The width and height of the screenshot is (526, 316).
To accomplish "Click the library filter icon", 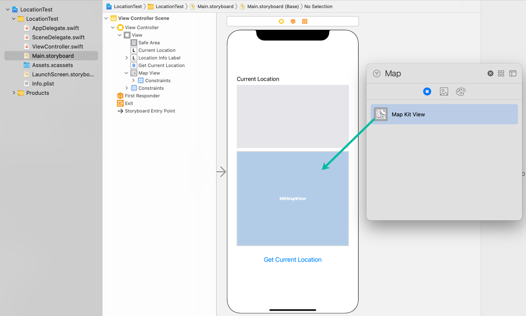I will (x=377, y=74).
